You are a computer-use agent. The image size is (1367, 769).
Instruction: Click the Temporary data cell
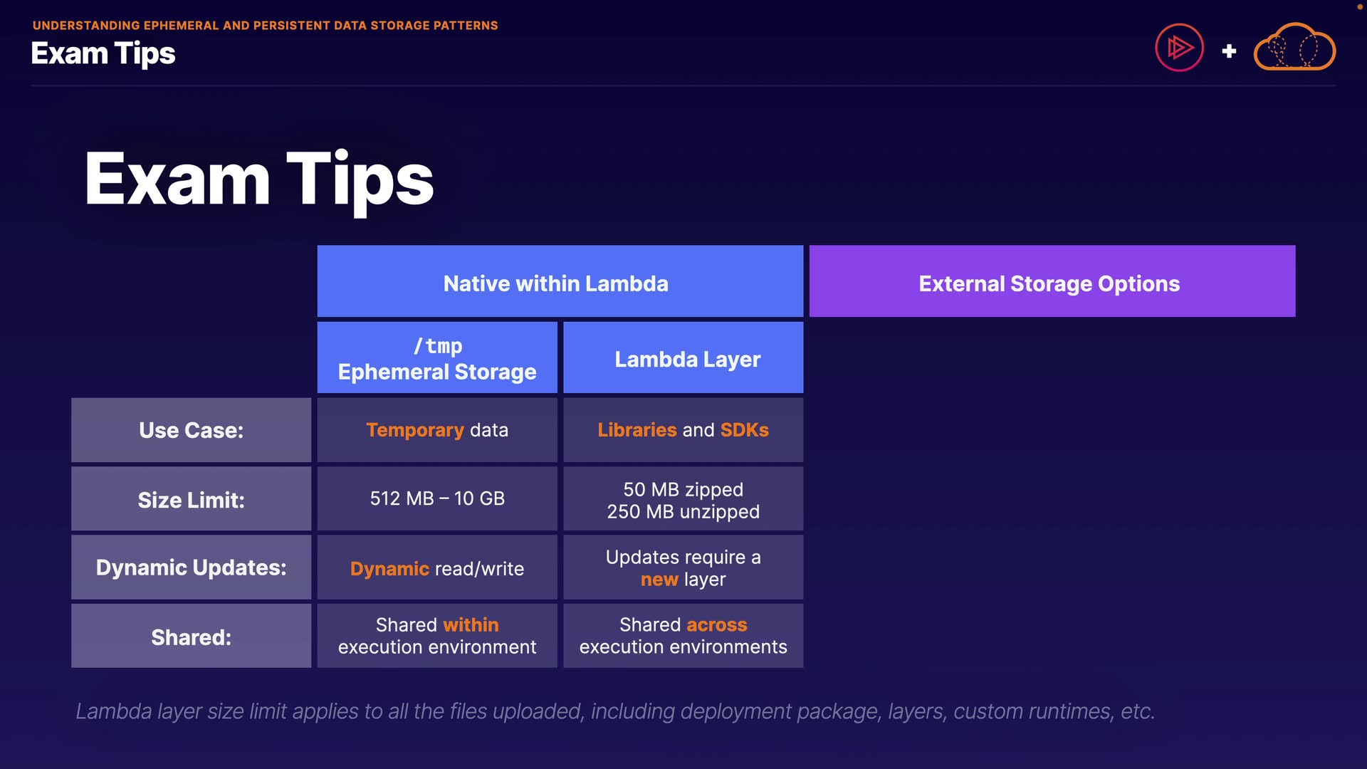click(437, 430)
